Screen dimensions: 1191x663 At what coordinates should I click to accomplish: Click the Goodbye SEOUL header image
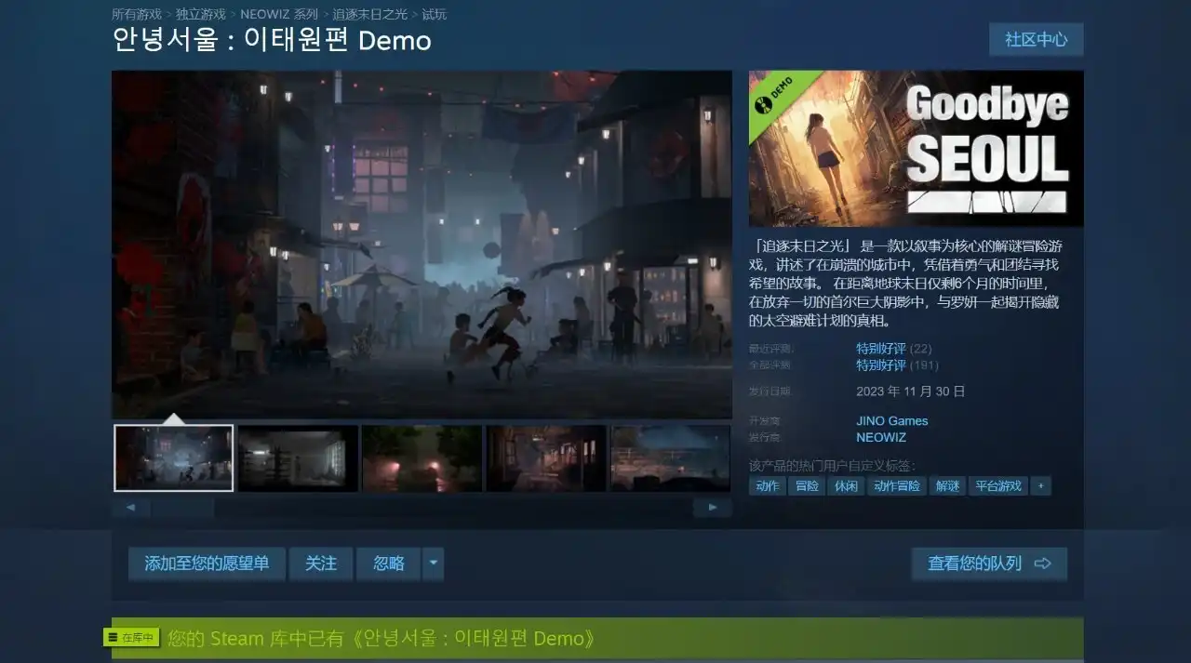pos(917,149)
